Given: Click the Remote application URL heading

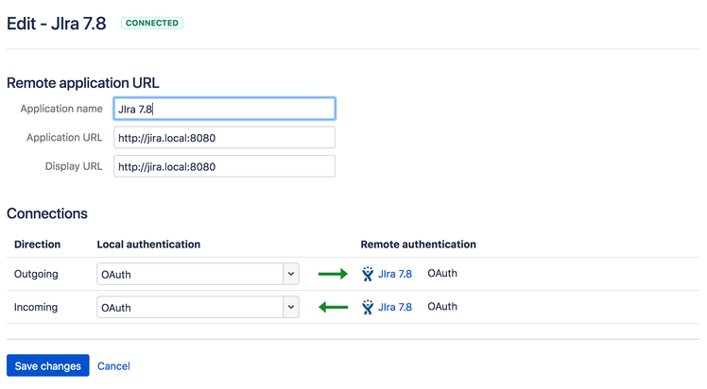Looking at the screenshot, I should (x=83, y=83).
